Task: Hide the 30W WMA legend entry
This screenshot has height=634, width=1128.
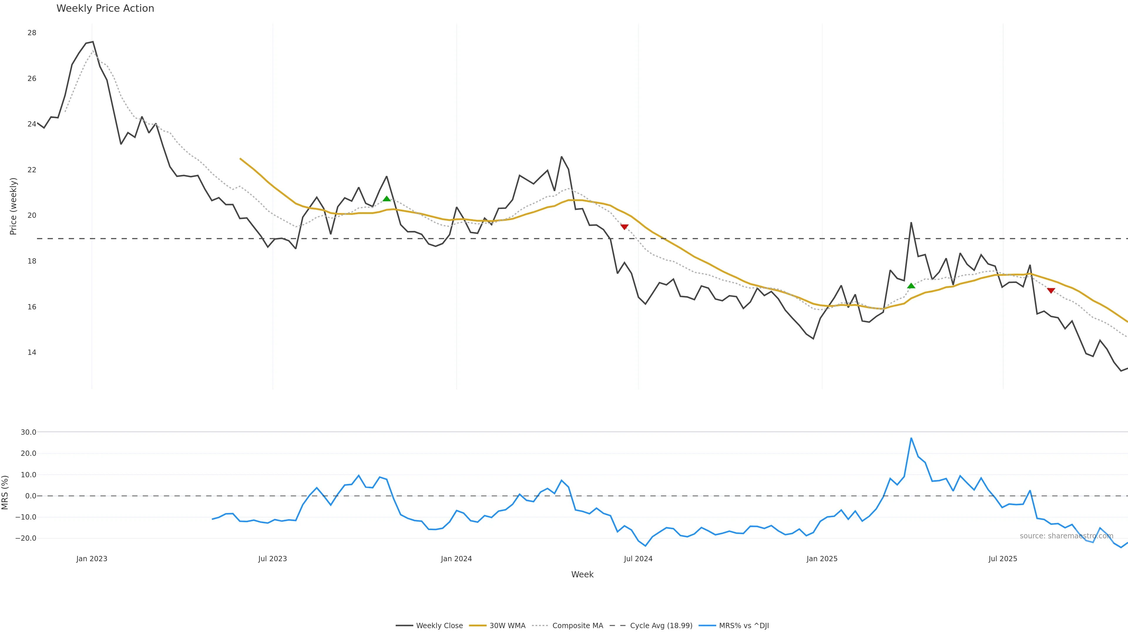Action: pos(507,626)
